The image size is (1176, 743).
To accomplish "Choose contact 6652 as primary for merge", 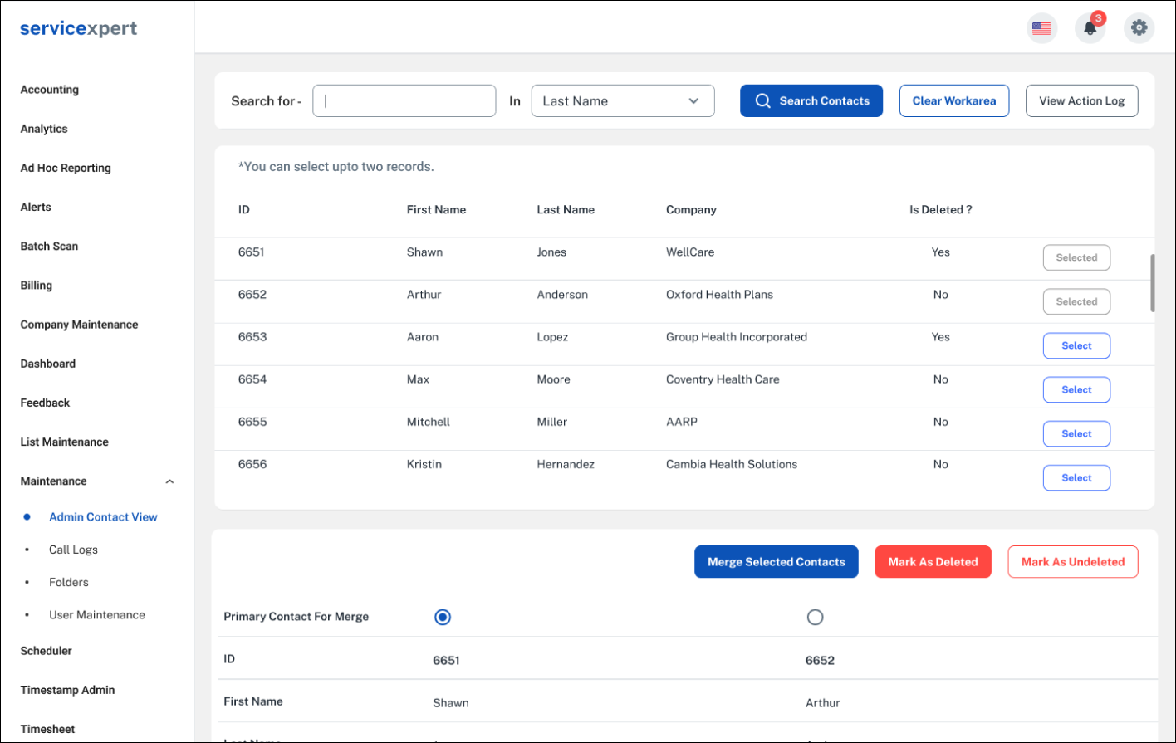I will 815,617.
